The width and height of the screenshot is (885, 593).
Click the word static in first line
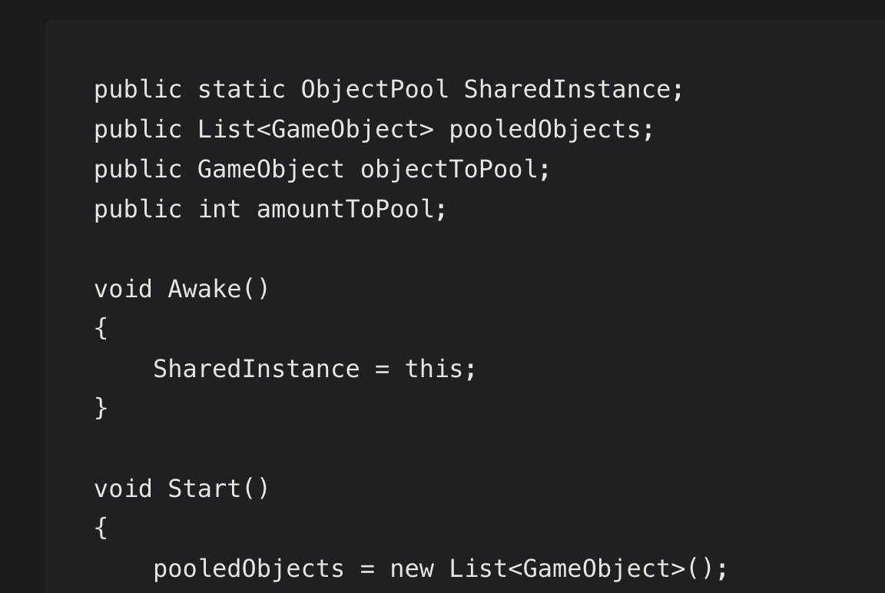point(241,89)
